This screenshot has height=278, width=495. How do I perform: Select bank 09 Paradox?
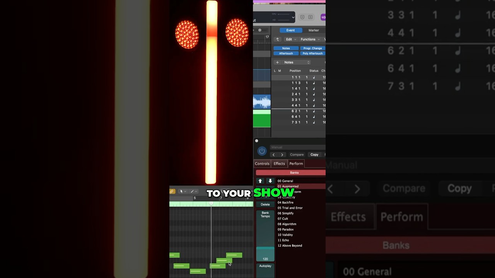pyautogui.click(x=300, y=230)
